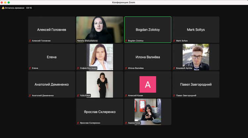Select the highlighted Bogdan Zolotoy participant tile
Viewport: 248px width, 138px height.
point(147,29)
